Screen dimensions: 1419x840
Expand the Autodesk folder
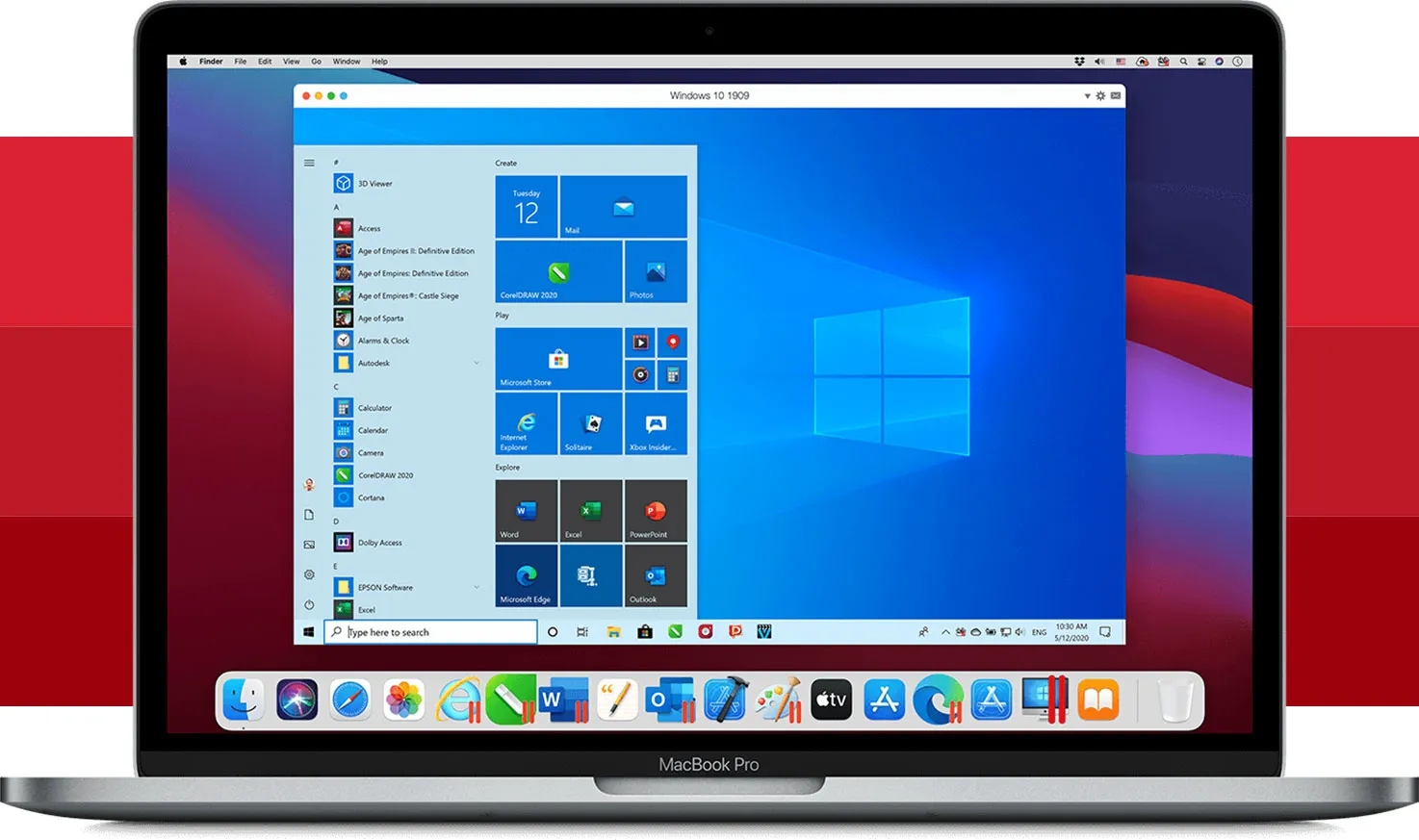click(407, 363)
